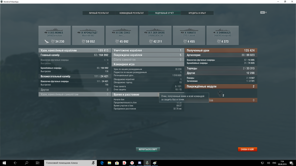Switch to the Личный результат tab
Image resolution: width=296 pixels, height=166 pixels.
click(x=99, y=13)
